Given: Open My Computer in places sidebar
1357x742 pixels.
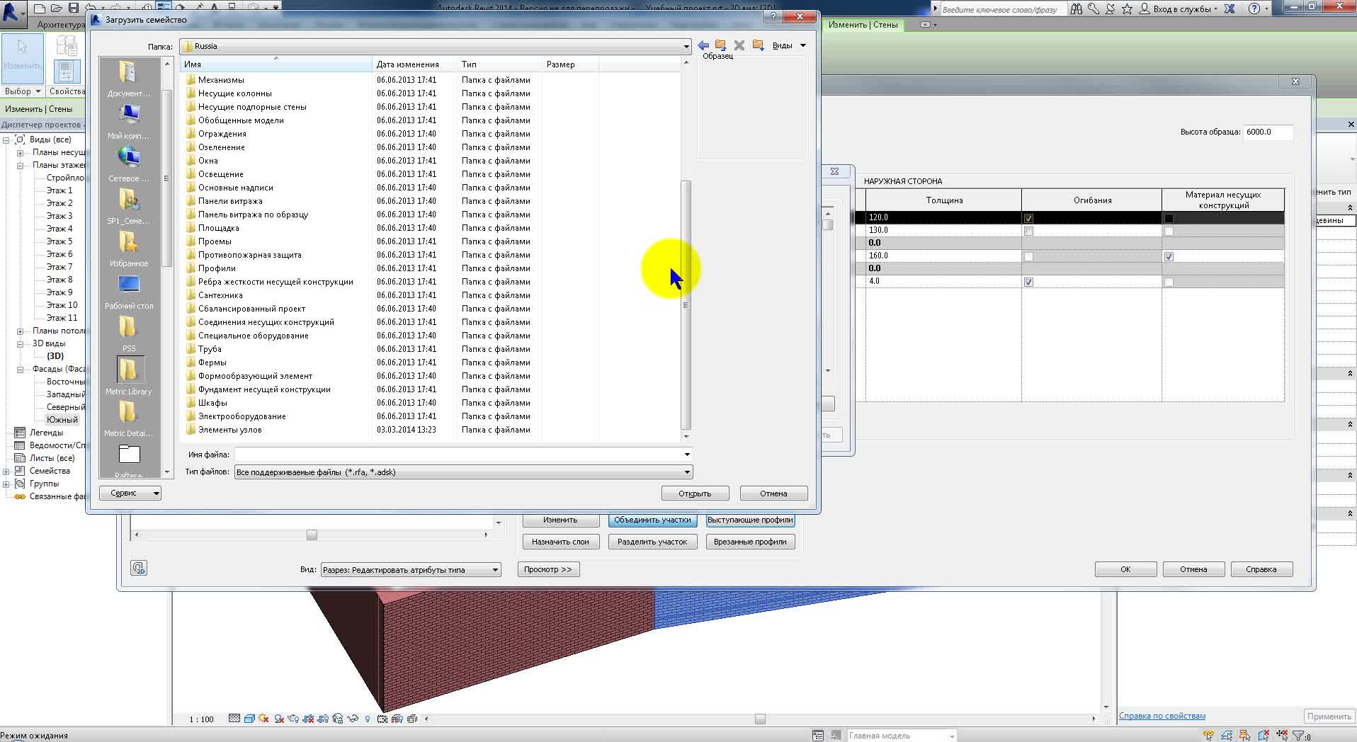Looking at the screenshot, I should pyautogui.click(x=129, y=121).
